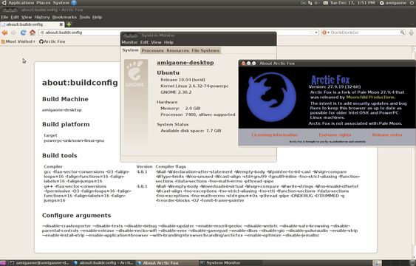Open Licensing information link
The image size is (416, 266).
275,135
